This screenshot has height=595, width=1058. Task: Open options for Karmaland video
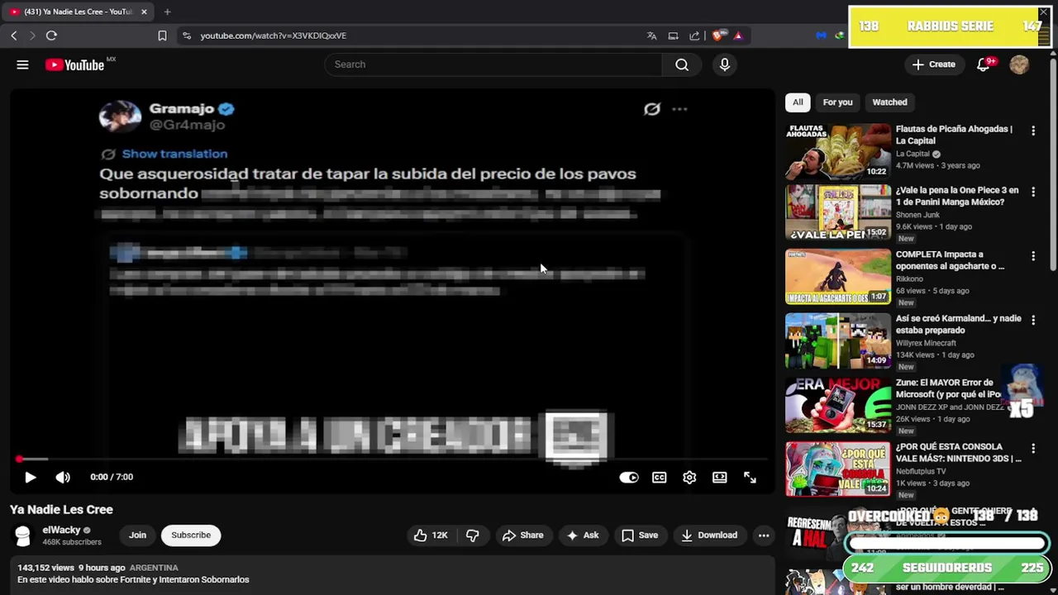pyautogui.click(x=1033, y=320)
